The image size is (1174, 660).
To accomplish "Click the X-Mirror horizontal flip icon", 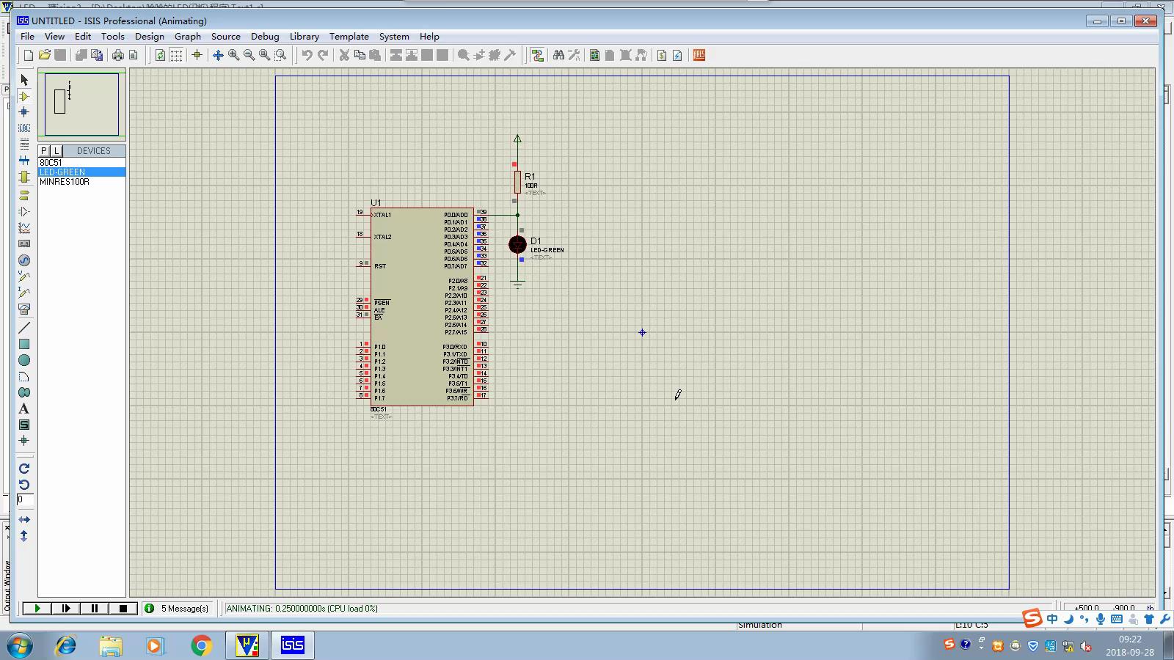I will (24, 520).
